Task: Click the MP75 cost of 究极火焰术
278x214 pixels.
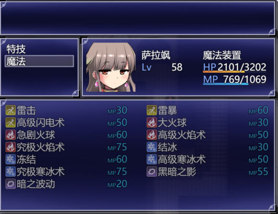Action: tap(117, 147)
